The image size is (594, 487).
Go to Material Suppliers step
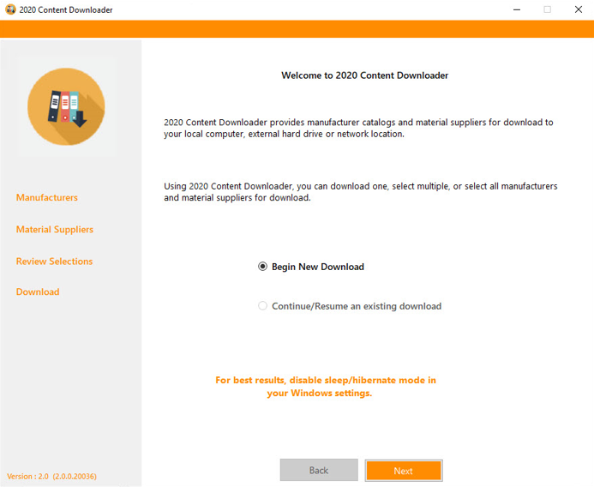[x=55, y=229]
